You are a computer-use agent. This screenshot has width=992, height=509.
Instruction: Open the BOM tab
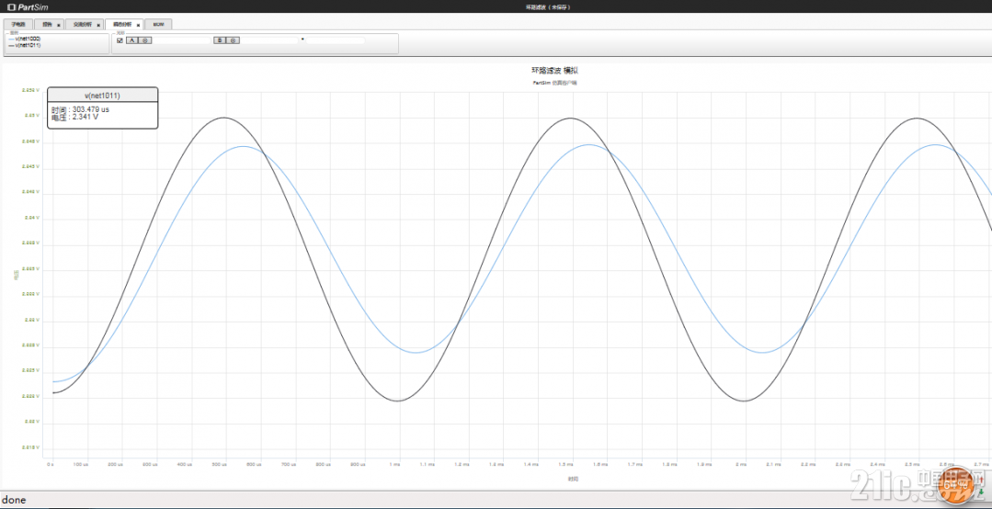point(158,24)
